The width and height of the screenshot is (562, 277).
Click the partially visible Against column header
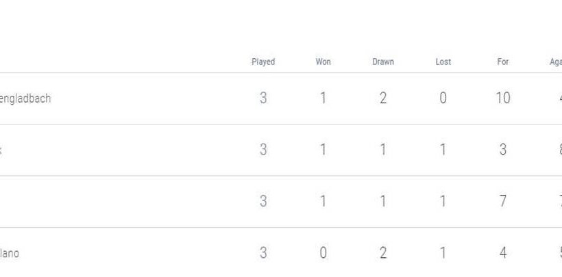pyautogui.click(x=555, y=62)
